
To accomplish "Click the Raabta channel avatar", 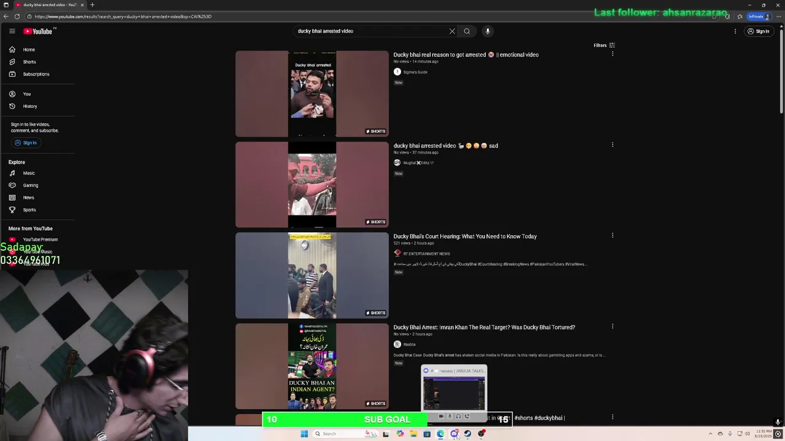I will [x=397, y=344].
